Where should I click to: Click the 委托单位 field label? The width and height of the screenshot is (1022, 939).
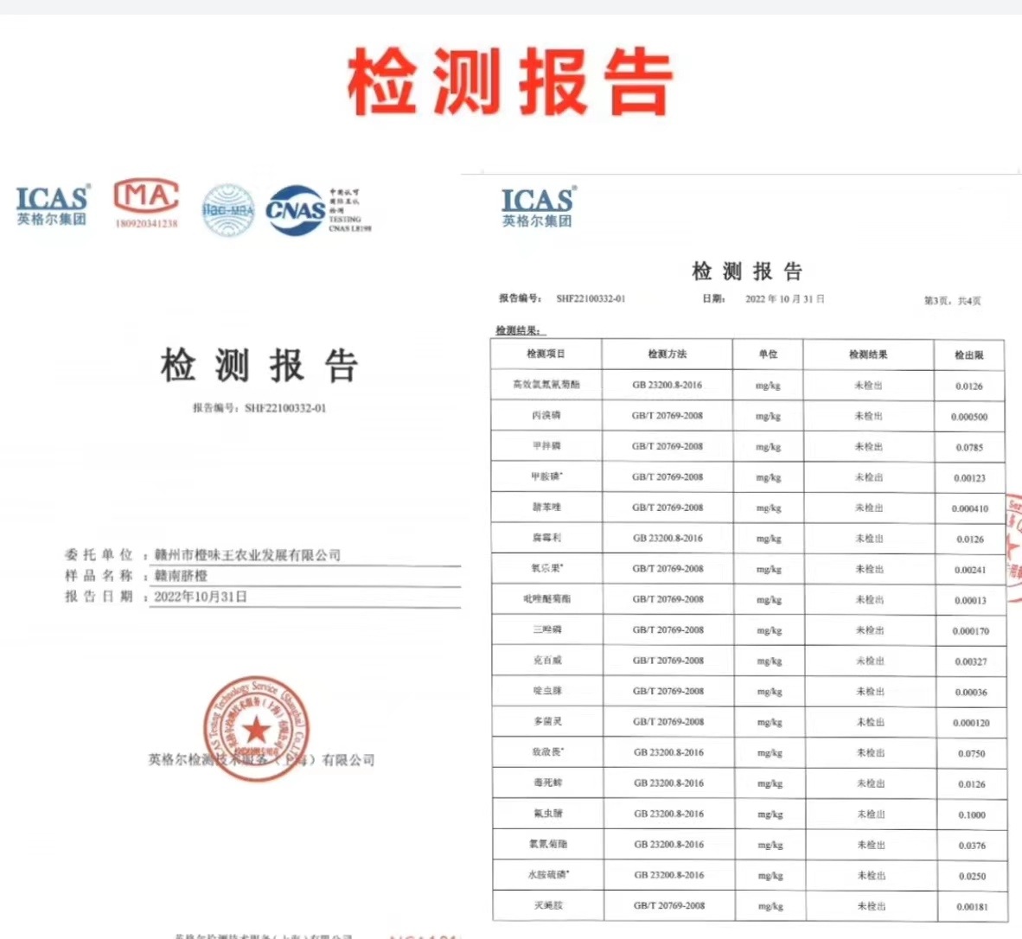(99, 555)
